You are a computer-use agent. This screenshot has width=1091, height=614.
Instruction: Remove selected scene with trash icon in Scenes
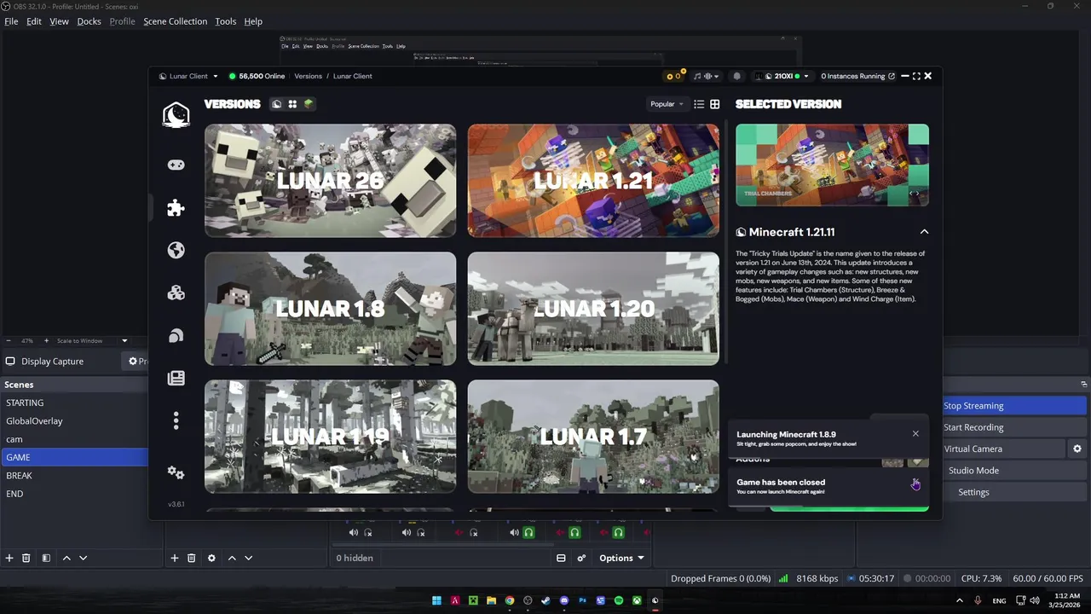pyautogui.click(x=26, y=558)
